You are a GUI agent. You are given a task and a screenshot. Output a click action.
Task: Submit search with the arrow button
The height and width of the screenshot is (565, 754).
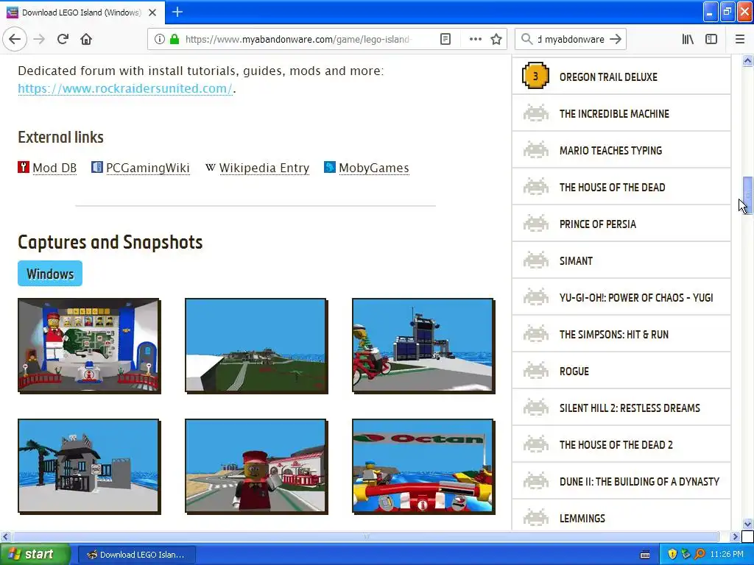(616, 40)
